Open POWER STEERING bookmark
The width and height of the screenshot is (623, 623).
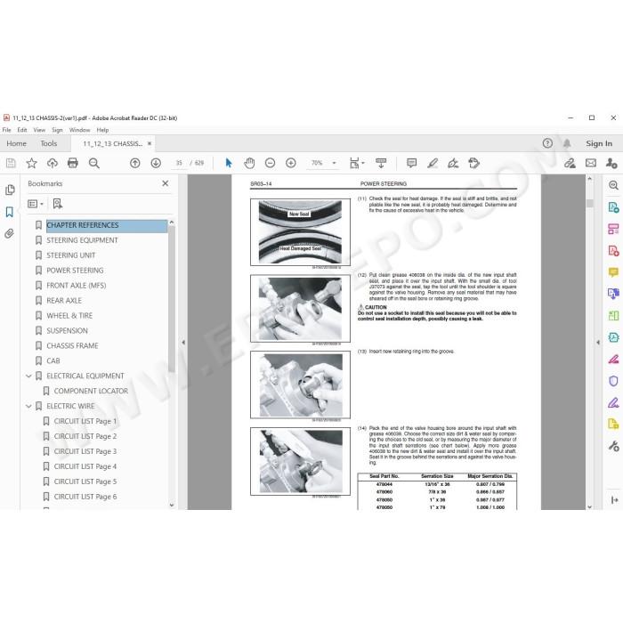tap(75, 271)
